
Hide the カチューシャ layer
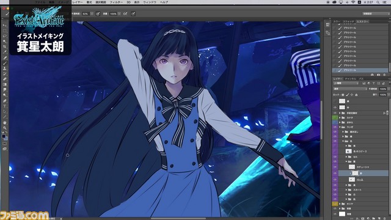pos(335,167)
